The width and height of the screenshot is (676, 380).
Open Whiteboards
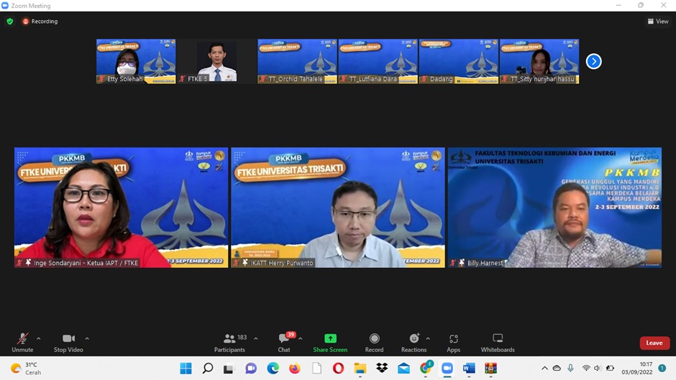498,343
